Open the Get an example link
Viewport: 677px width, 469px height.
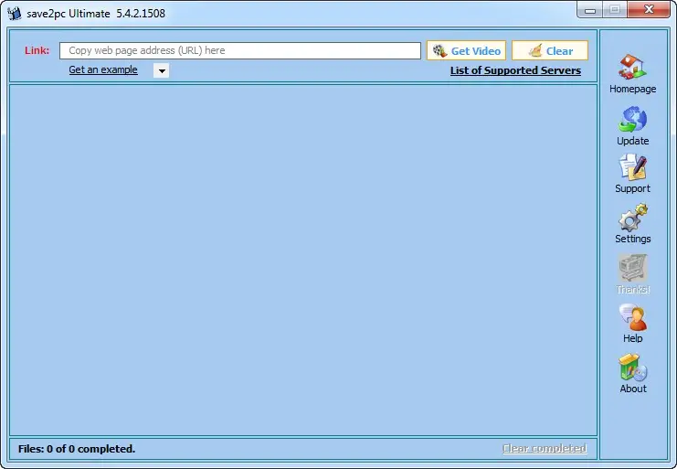103,69
